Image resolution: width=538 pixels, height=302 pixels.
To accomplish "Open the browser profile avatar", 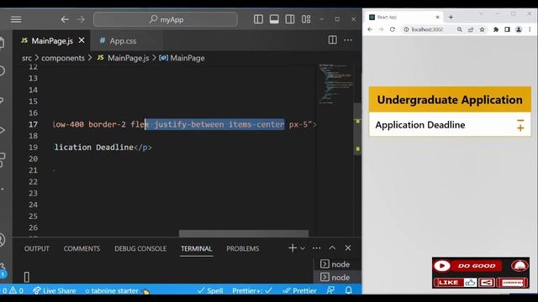I will 519,29.
